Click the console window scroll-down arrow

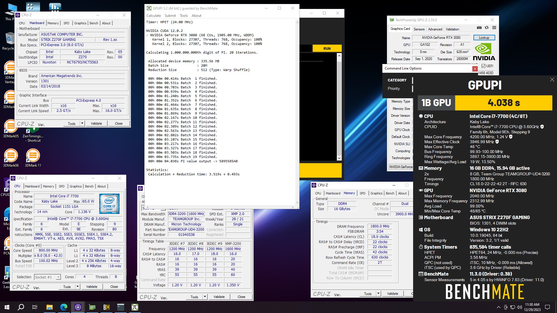click(339, 158)
